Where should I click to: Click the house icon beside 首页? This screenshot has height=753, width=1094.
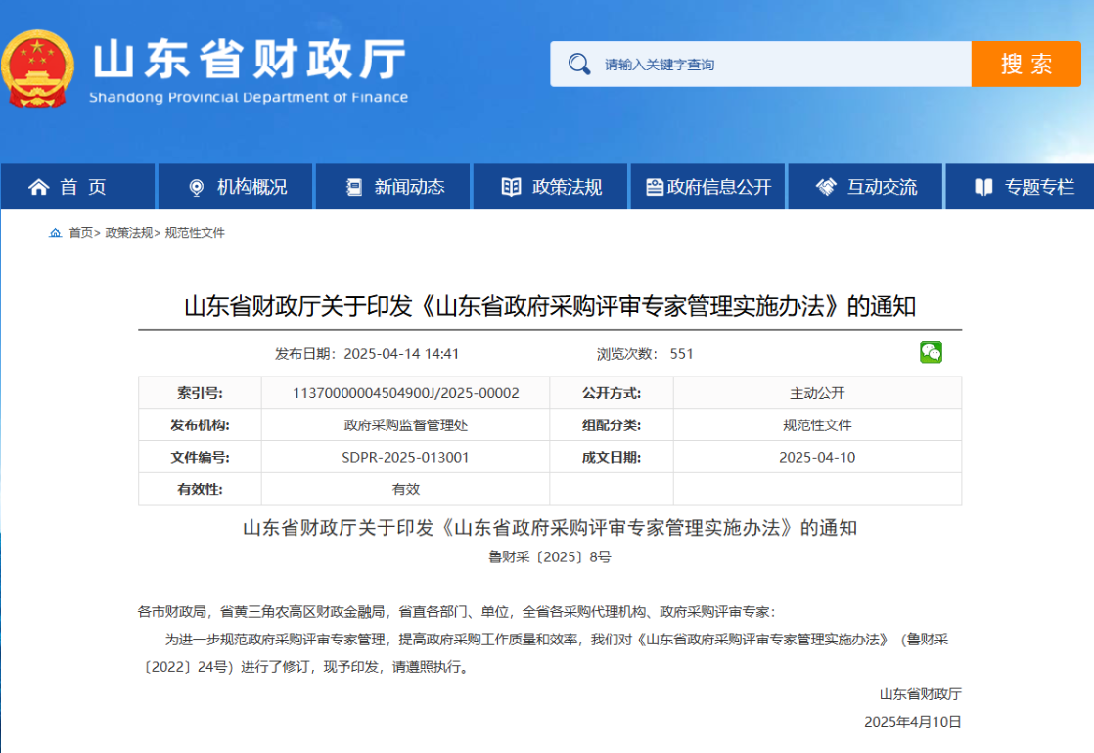[x=39, y=187]
